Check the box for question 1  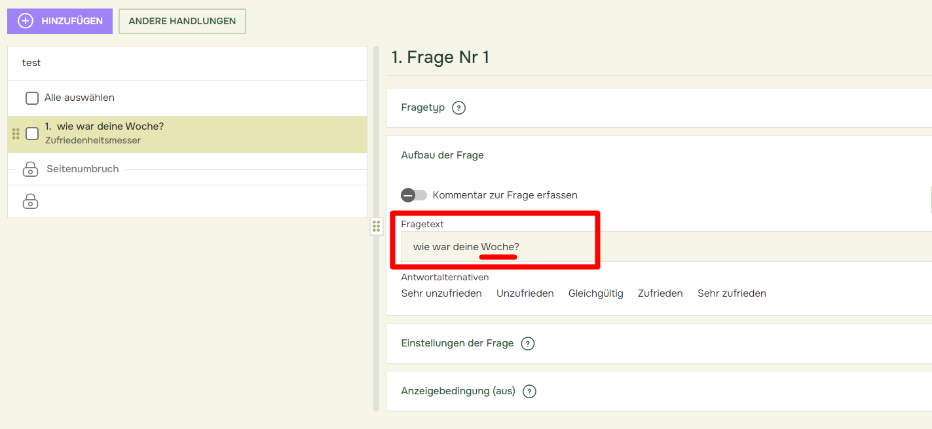click(32, 134)
